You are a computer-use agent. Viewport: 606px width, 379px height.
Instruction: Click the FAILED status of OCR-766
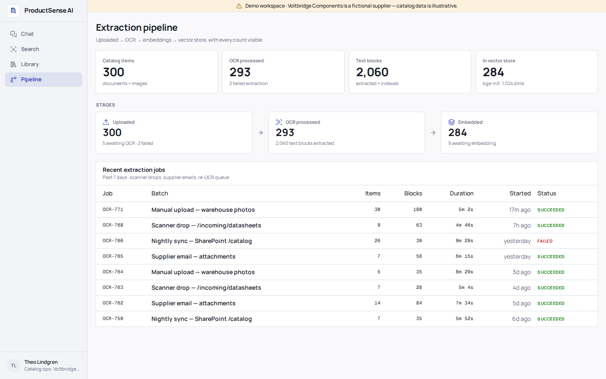545,241
